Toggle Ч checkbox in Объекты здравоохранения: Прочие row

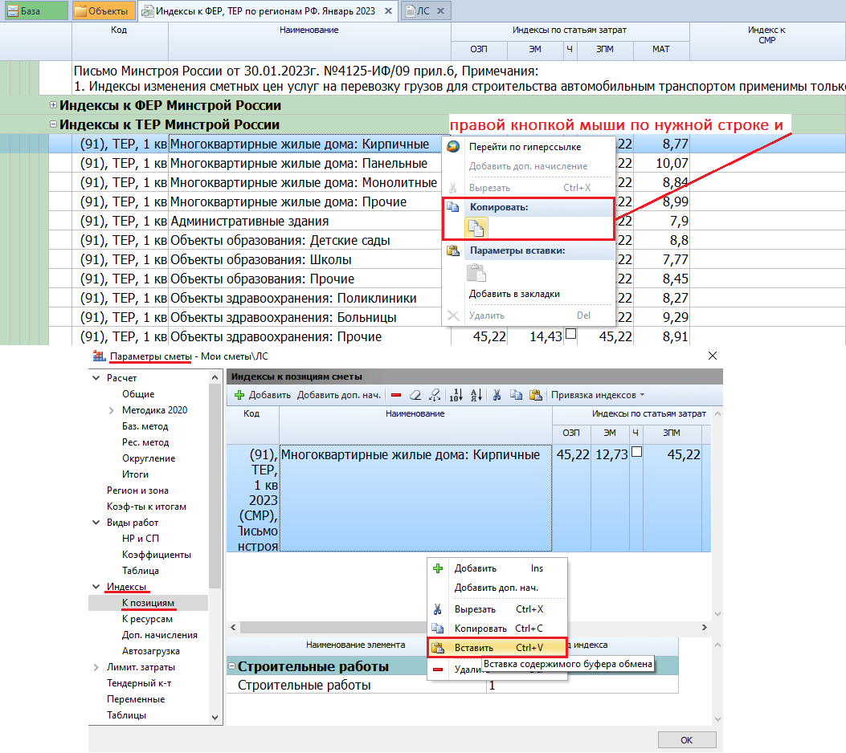571,334
